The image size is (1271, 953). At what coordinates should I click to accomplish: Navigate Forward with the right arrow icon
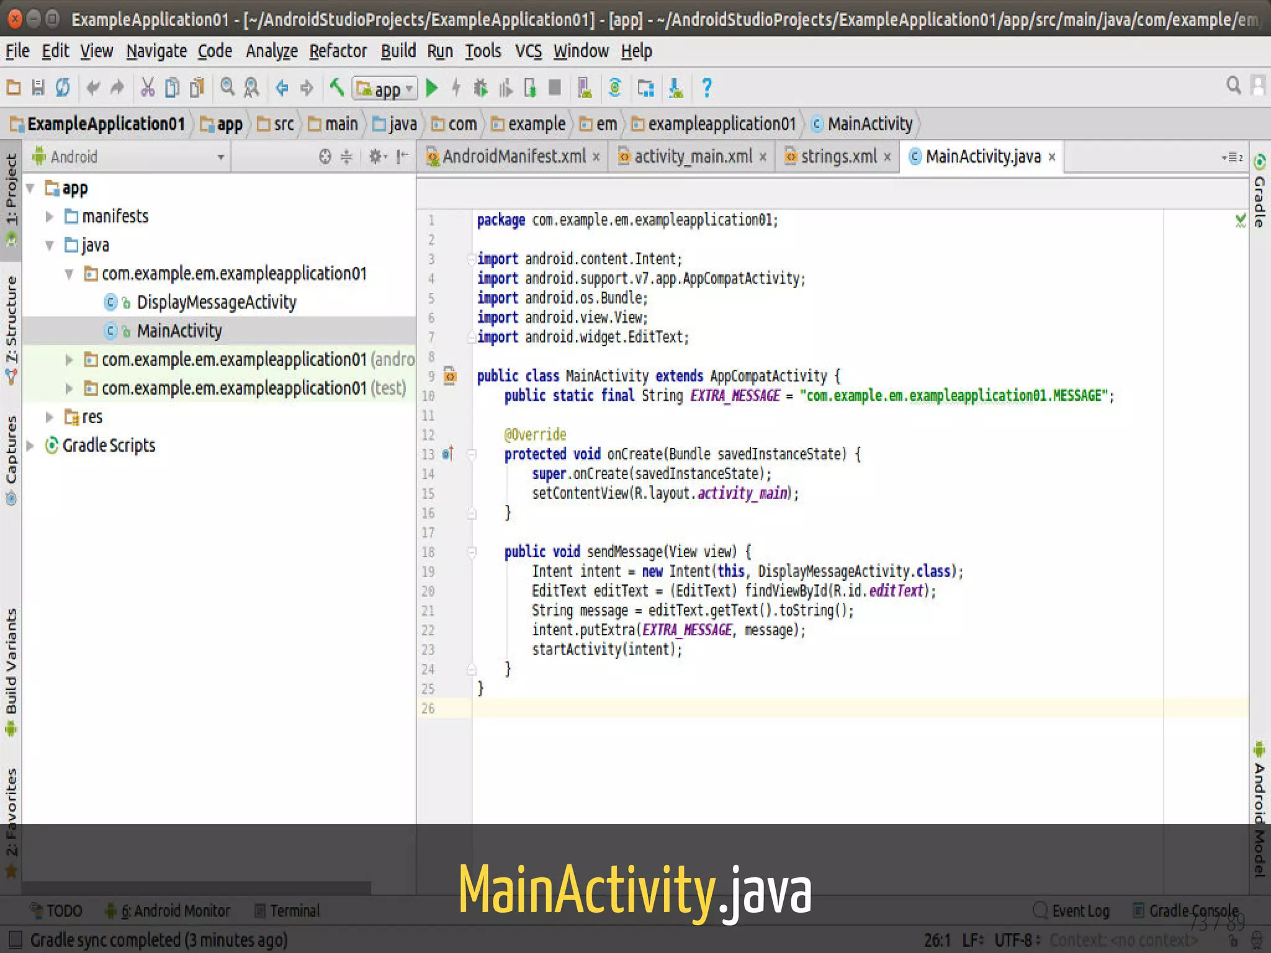coord(307,87)
